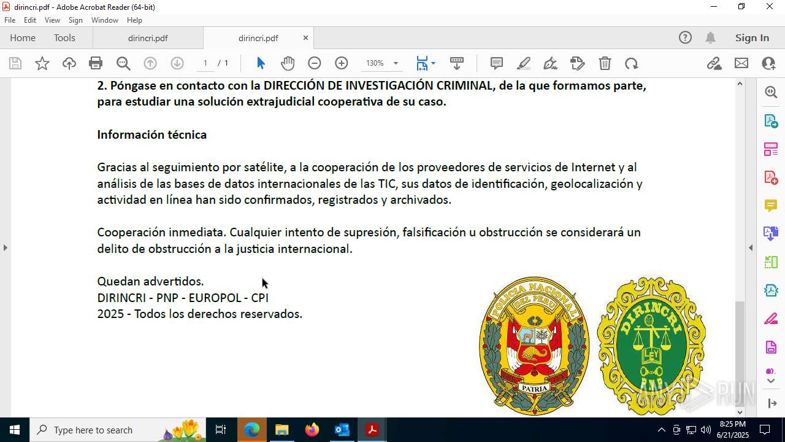Image resolution: width=785 pixels, height=442 pixels.
Task: Open notifications bell
Action: (x=710, y=37)
